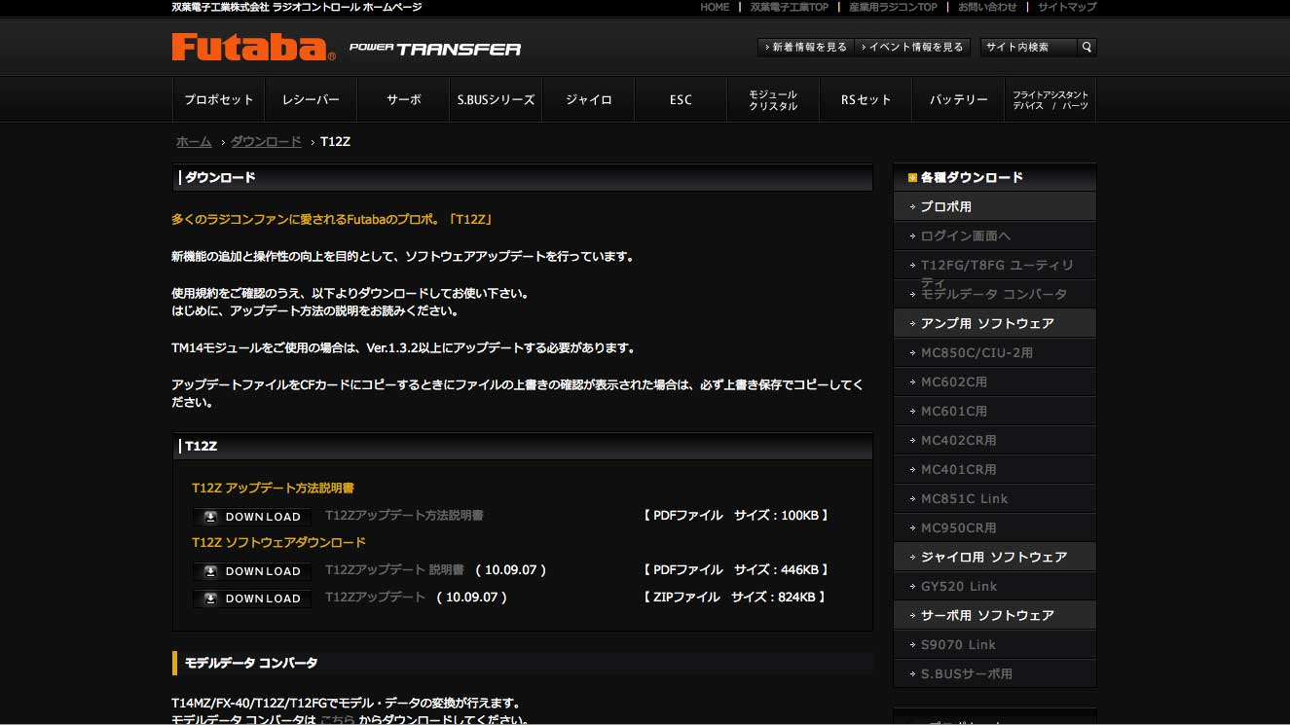Screen dimensions: 1290x725
Task: Click T12Zアップデート方法説明書 gray text link
Action: pyautogui.click(x=404, y=515)
